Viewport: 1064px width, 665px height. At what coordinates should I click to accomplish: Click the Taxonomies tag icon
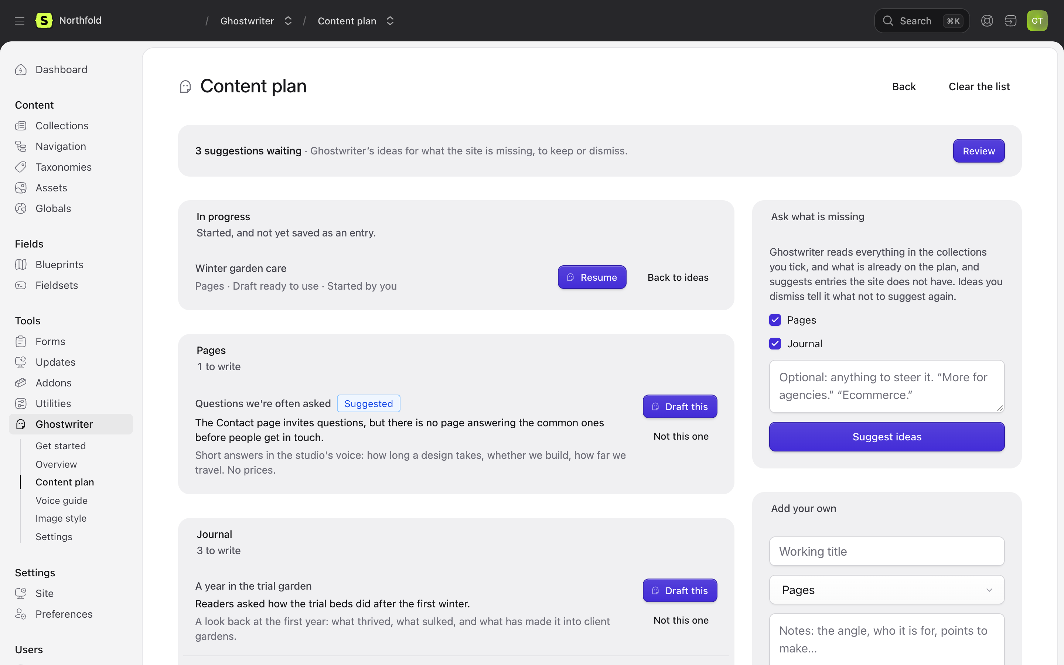(x=21, y=167)
